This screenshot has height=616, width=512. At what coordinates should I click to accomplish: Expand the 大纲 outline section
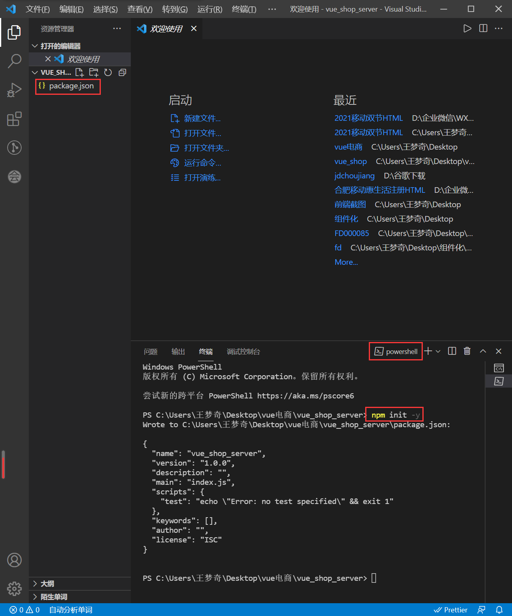(47, 584)
